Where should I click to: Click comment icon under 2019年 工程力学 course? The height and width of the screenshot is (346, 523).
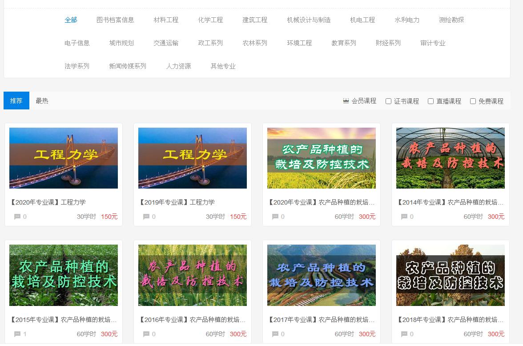[146, 217]
